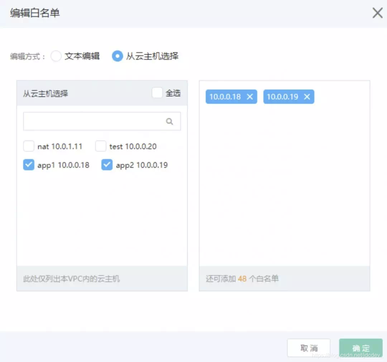The width and height of the screenshot is (387, 362).
Task: Select the 文本编辑 editing mode
Action: coord(56,56)
